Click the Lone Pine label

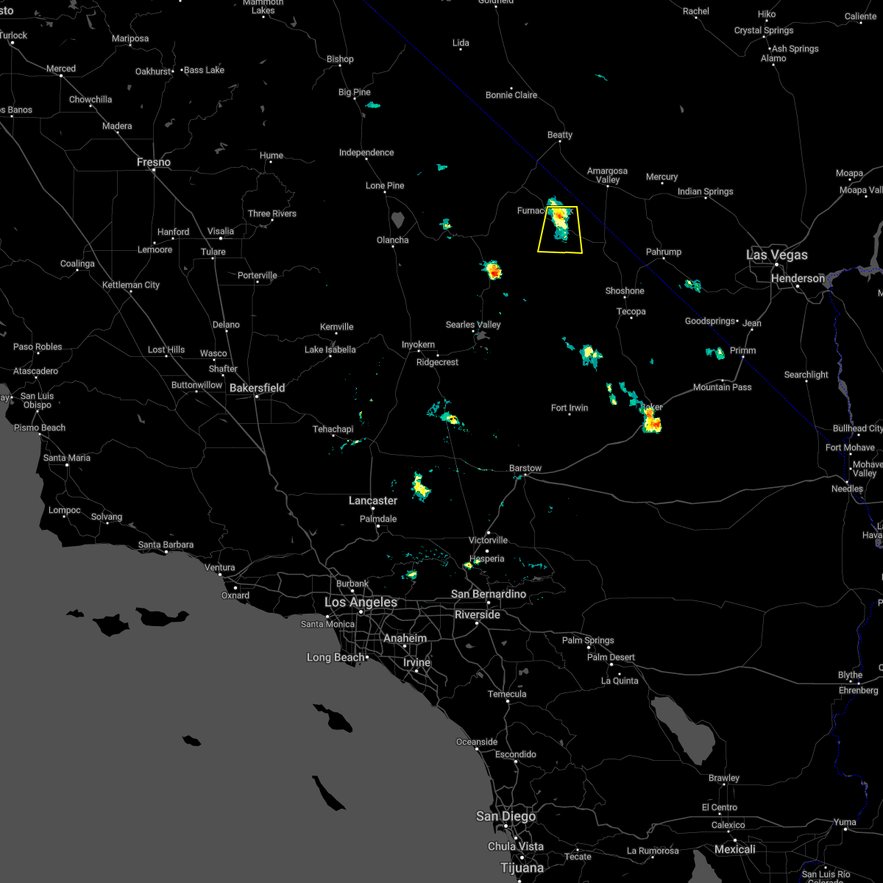pos(385,185)
